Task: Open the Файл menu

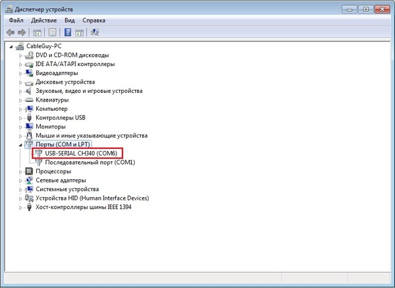Action: (x=16, y=20)
